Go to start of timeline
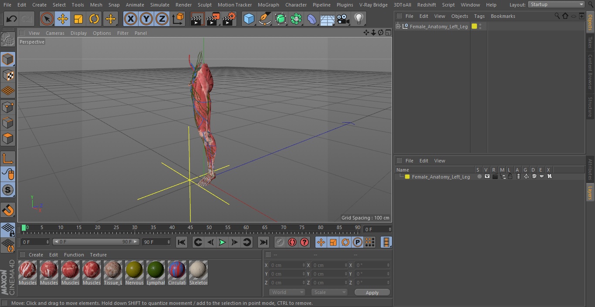Viewport: 595px width, 307px height. click(x=182, y=242)
